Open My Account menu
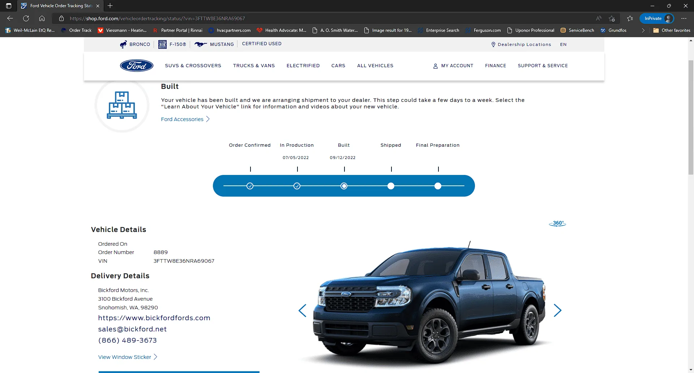 453,66
